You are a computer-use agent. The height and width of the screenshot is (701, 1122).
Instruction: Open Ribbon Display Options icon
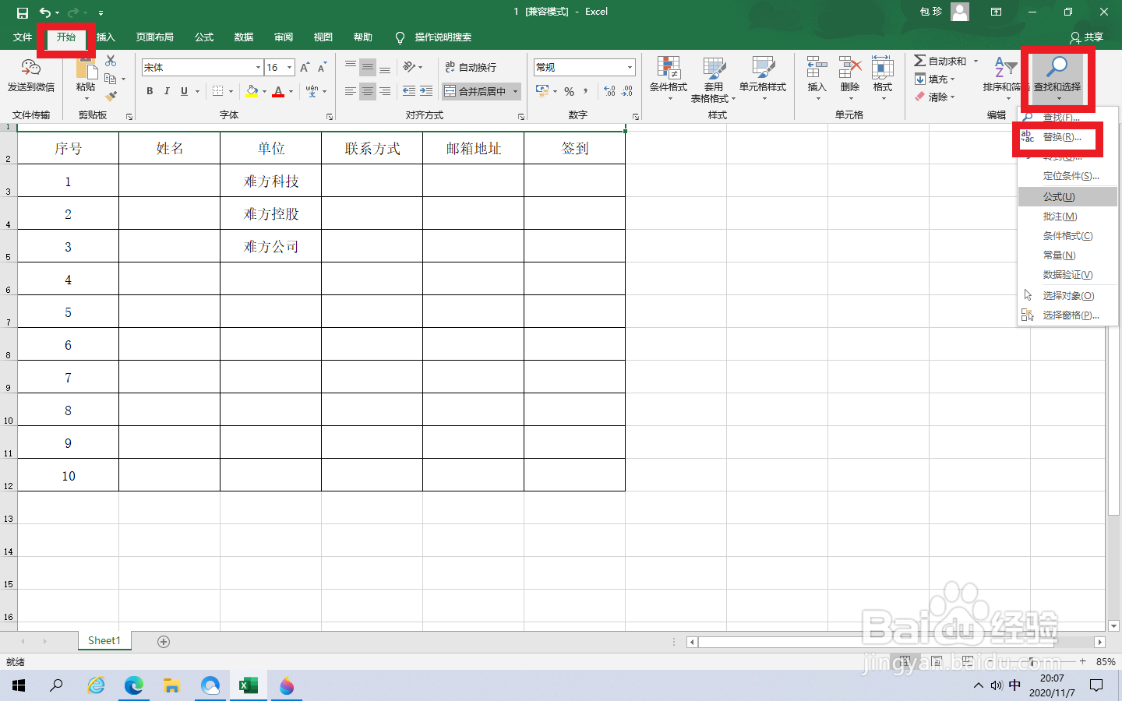(996, 12)
